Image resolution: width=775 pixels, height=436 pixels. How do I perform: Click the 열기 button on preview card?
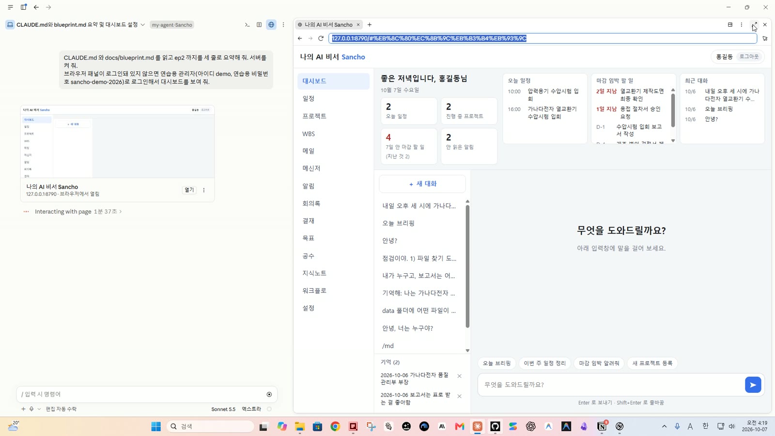point(189,190)
